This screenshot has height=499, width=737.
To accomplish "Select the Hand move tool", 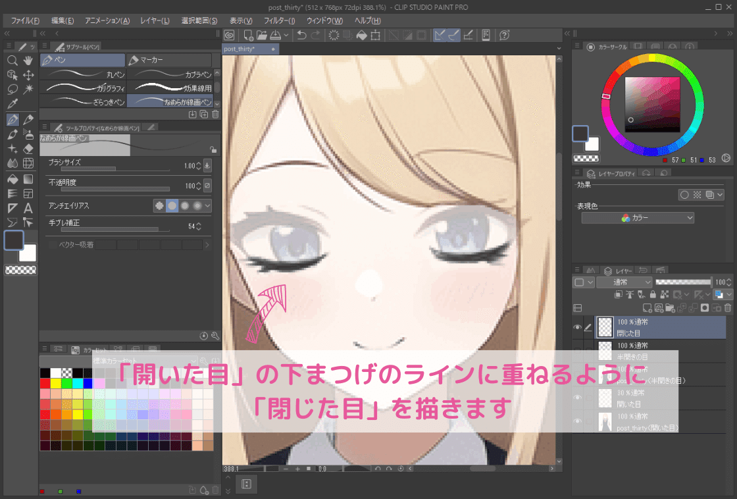I will pos(28,60).
